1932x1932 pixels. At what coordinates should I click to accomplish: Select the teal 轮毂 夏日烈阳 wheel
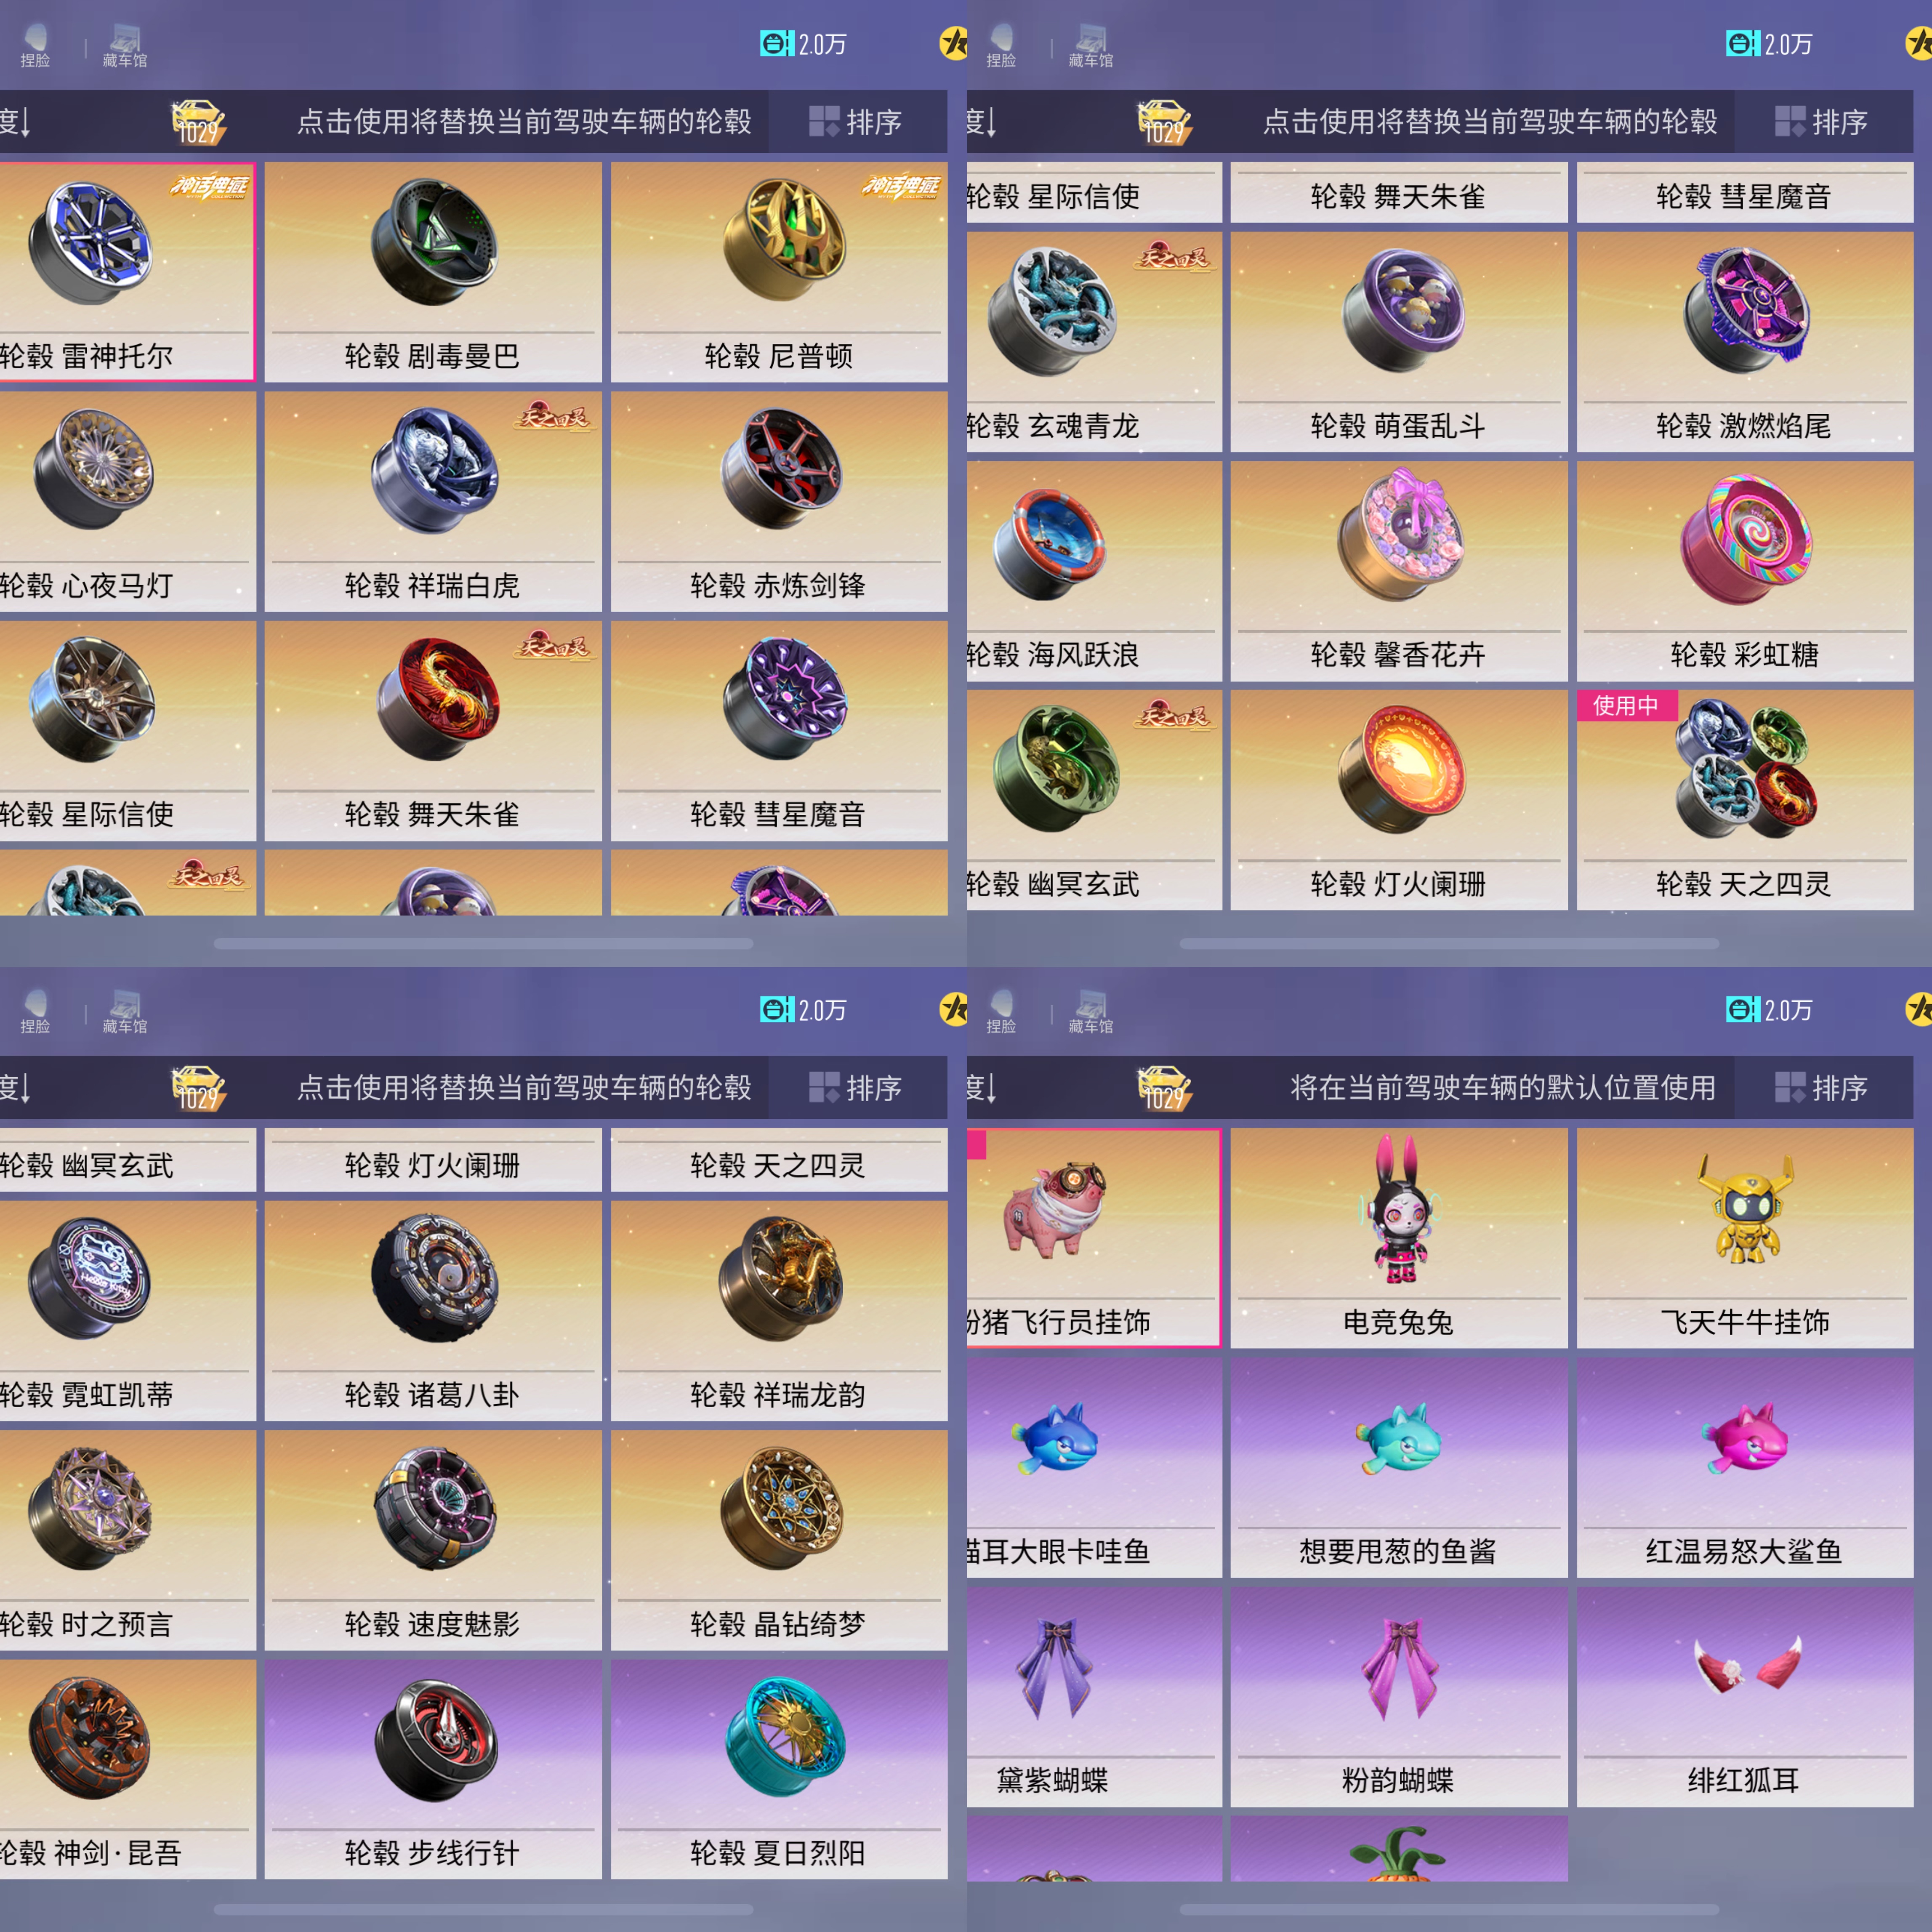[779, 1769]
